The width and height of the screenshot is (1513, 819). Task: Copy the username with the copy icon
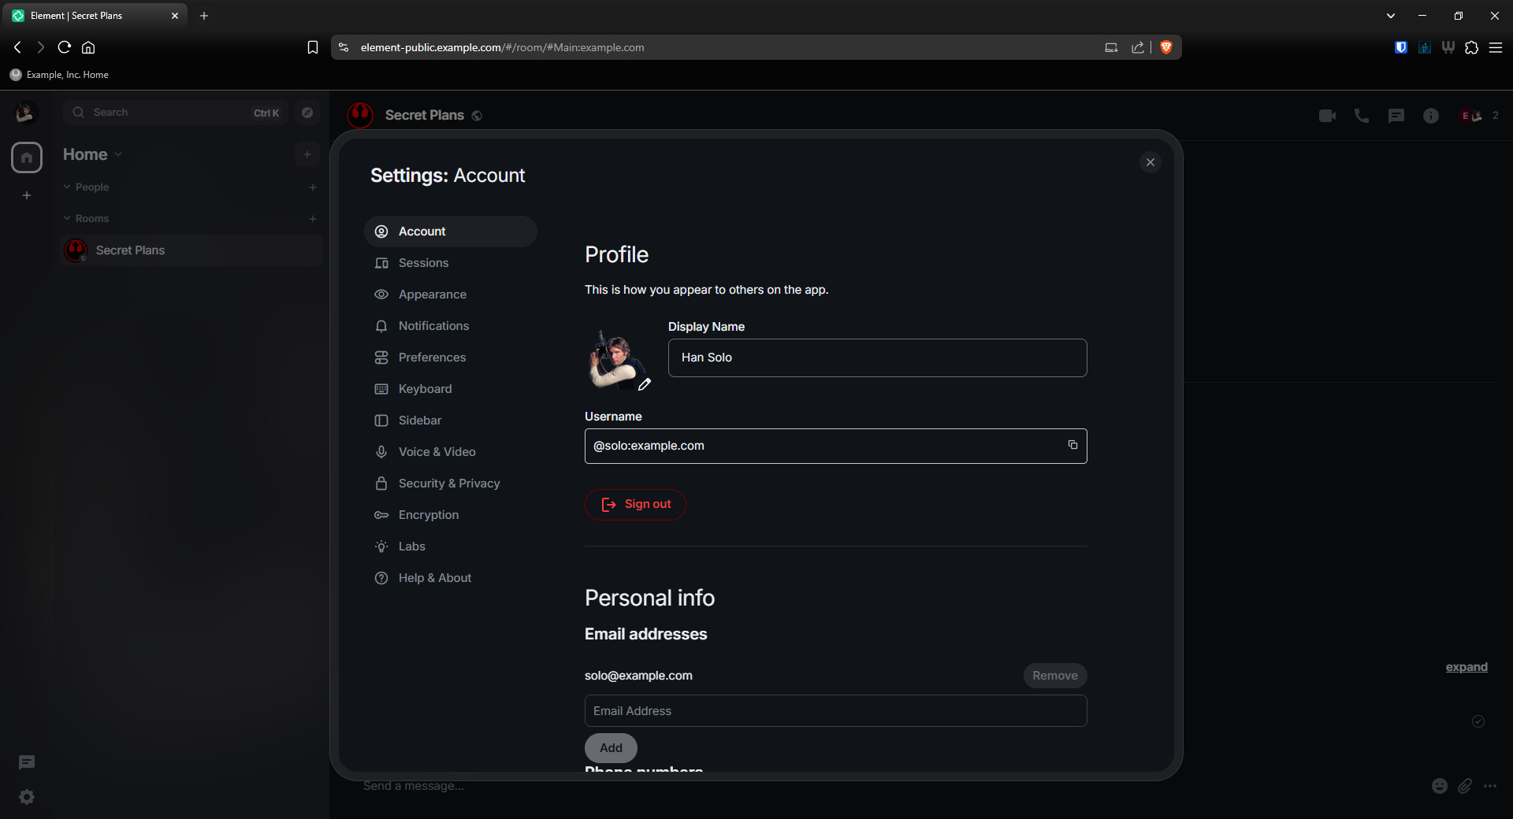click(x=1072, y=445)
